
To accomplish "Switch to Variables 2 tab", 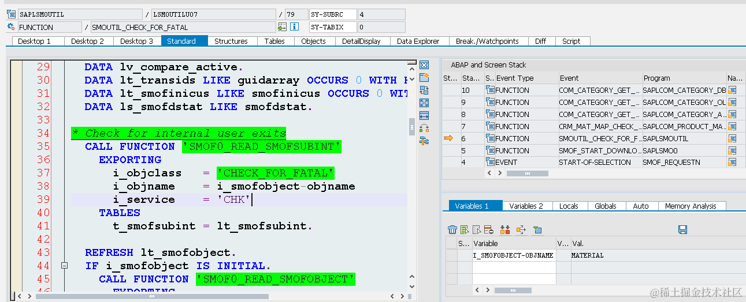I will pos(526,206).
